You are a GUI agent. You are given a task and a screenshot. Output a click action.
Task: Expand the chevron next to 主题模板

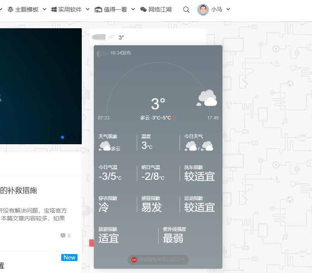pyautogui.click(x=44, y=9)
